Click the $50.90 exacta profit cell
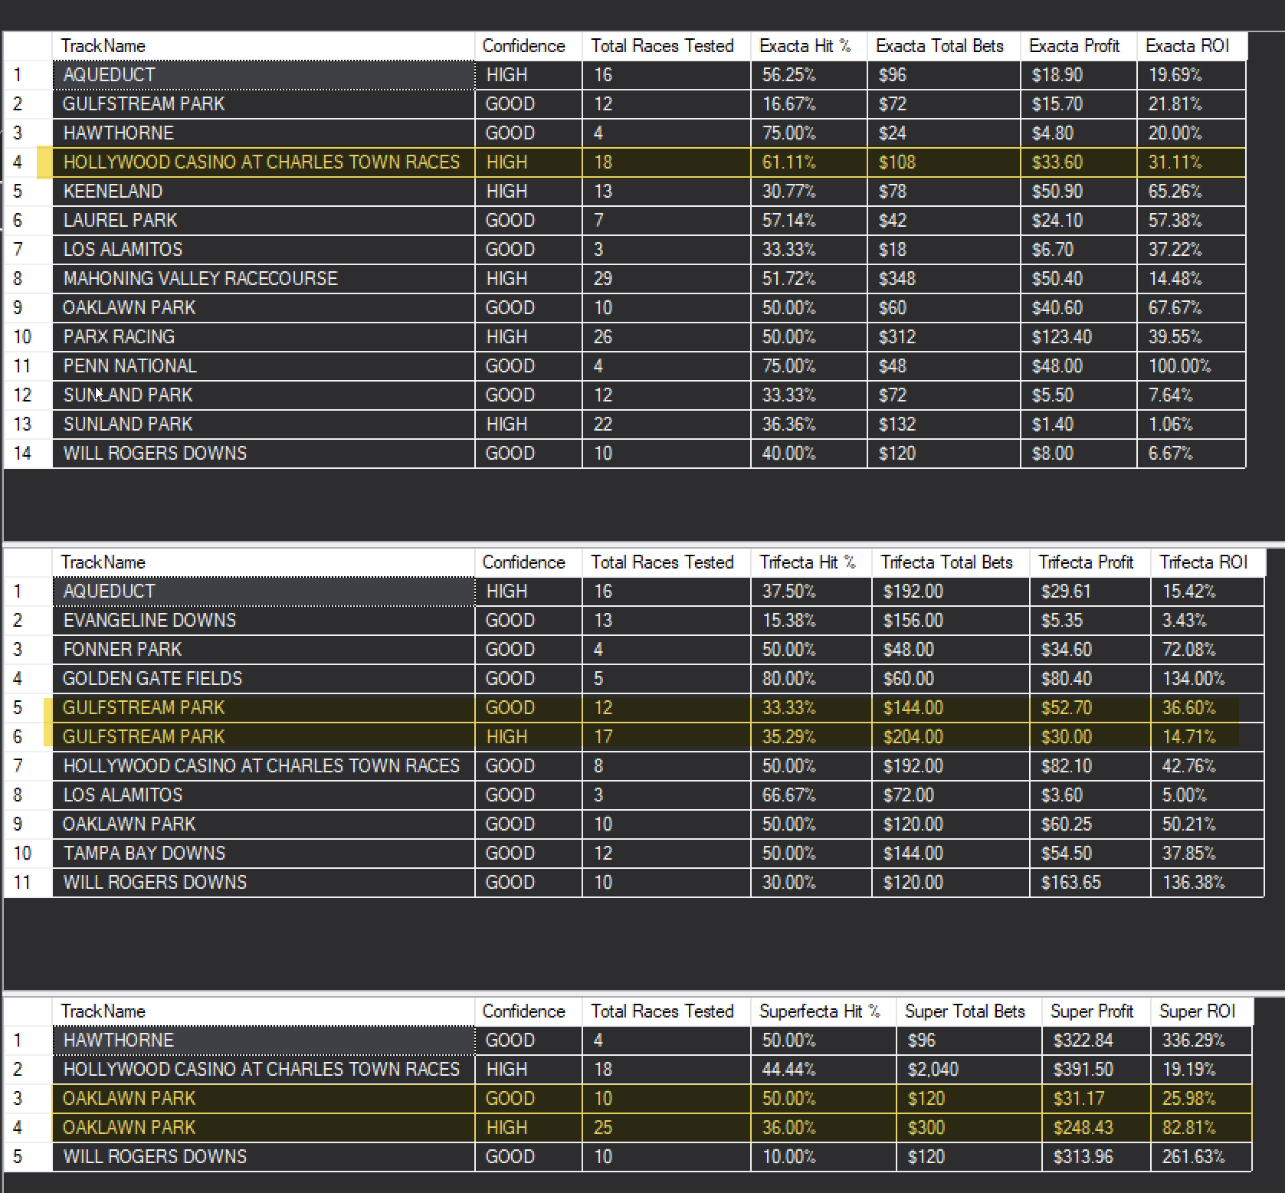The height and width of the screenshot is (1193, 1285). pyautogui.click(x=1079, y=192)
